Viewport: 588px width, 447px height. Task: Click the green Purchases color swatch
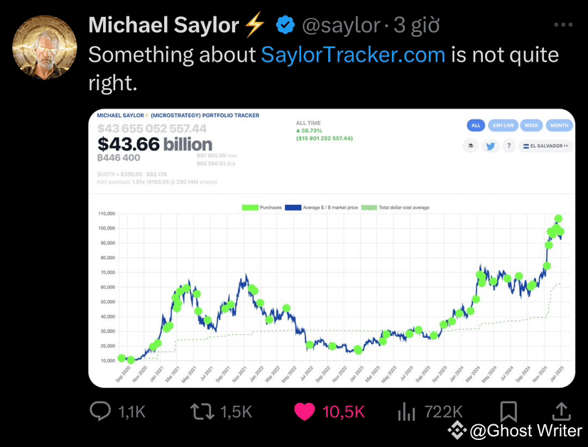(x=250, y=206)
